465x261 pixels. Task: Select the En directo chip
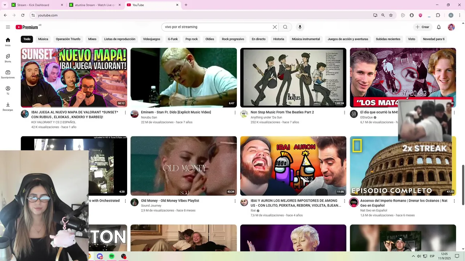tap(259, 39)
